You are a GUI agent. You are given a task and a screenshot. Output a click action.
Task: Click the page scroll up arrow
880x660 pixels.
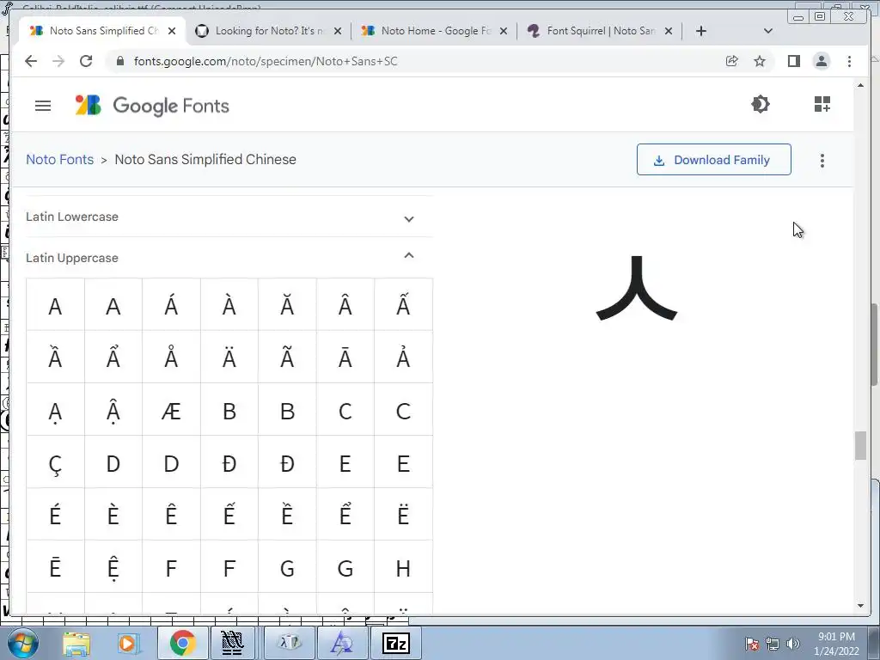[860, 85]
